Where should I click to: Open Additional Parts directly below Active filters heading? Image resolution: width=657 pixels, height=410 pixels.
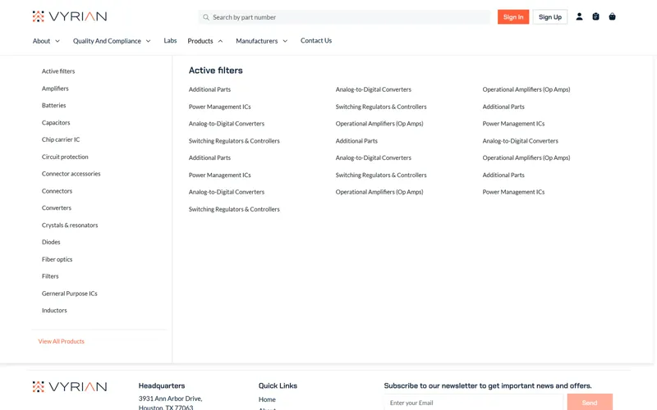[209, 89]
